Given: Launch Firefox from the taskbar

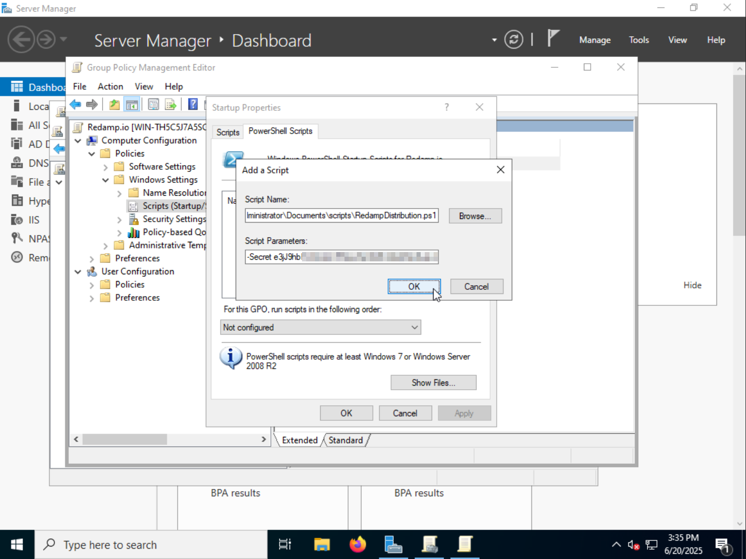Looking at the screenshot, I should [357, 545].
